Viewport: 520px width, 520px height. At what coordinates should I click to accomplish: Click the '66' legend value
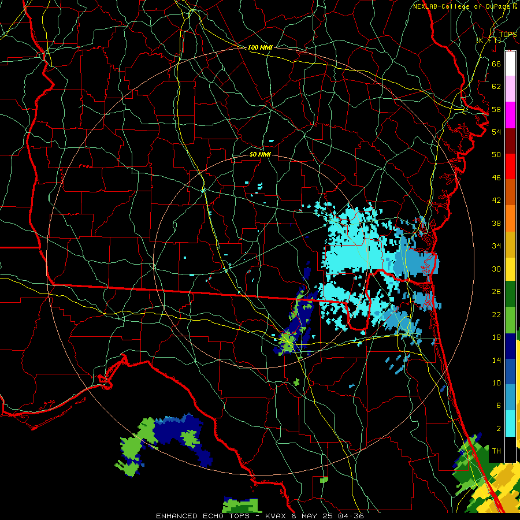[496, 64]
